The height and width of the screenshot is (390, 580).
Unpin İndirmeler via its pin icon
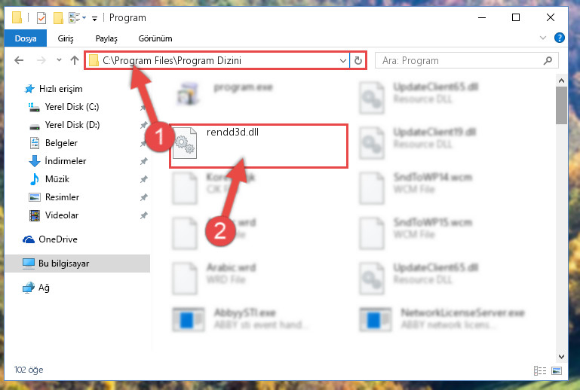143,161
